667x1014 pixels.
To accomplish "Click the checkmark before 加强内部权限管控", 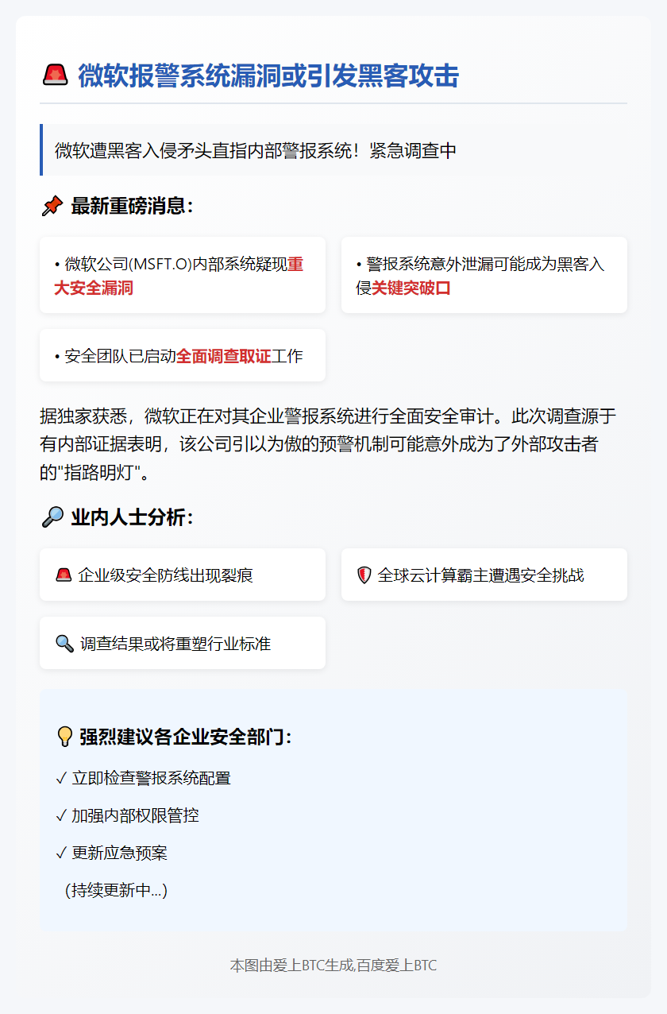I will point(61,815).
